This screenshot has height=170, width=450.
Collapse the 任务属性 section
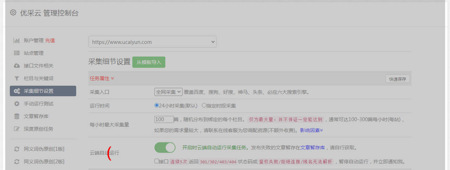point(102,78)
